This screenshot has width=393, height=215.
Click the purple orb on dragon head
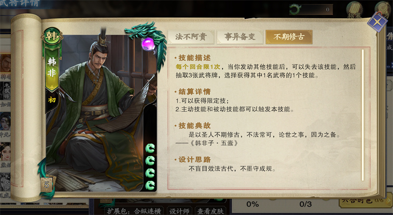coord(148,44)
